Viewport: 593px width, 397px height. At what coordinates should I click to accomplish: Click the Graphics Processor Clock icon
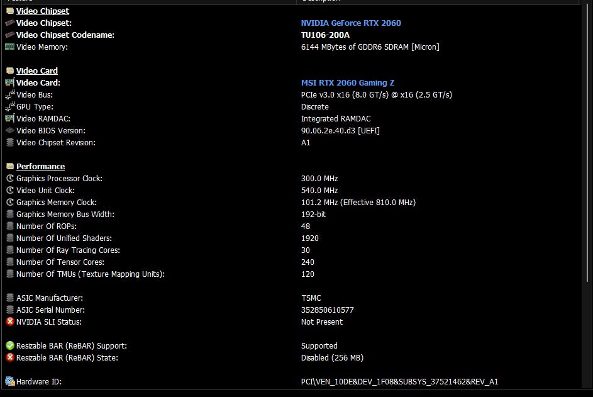click(x=10, y=179)
